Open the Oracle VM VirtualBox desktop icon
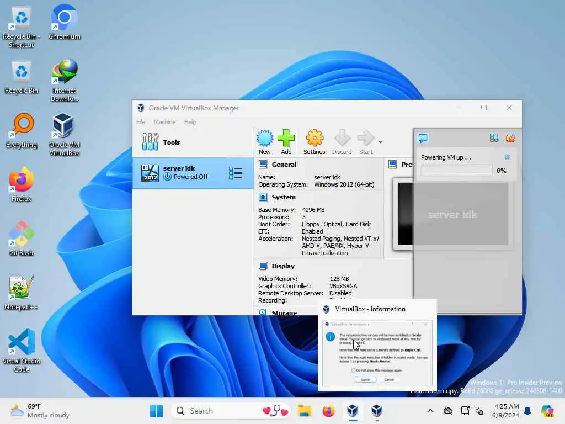The height and width of the screenshot is (424, 565). pos(64,135)
